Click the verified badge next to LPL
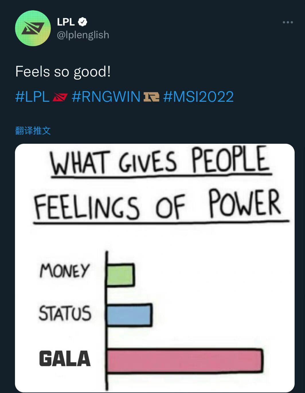 (x=83, y=22)
